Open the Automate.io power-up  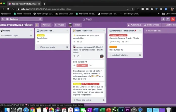(x=134, y=25)
